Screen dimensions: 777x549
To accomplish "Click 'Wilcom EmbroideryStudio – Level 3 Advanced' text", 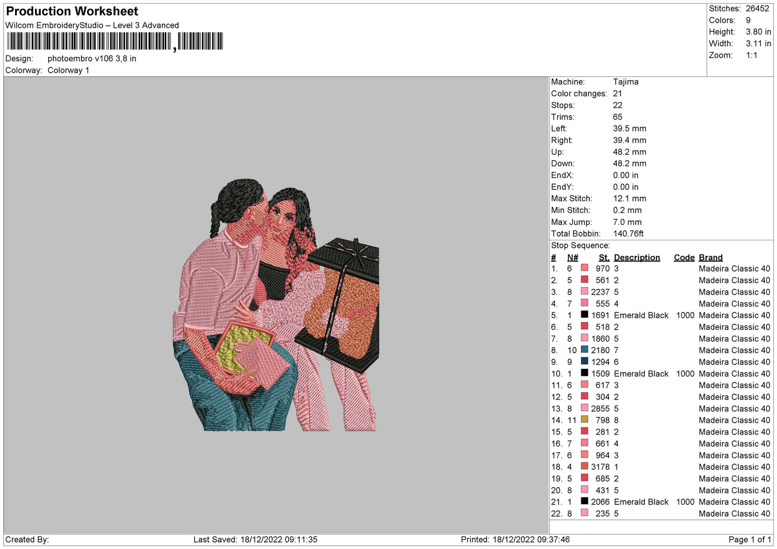I will click(x=92, y=25).
